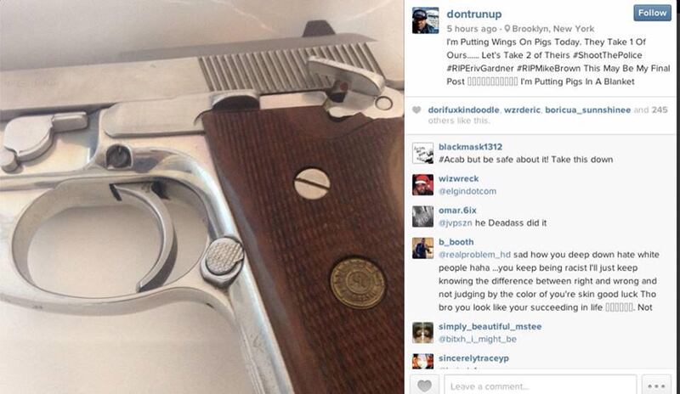Screen dimensions: 680x394
Task: Open the sincerelytraceyp commenter link
Action: [x=473, y=358]
